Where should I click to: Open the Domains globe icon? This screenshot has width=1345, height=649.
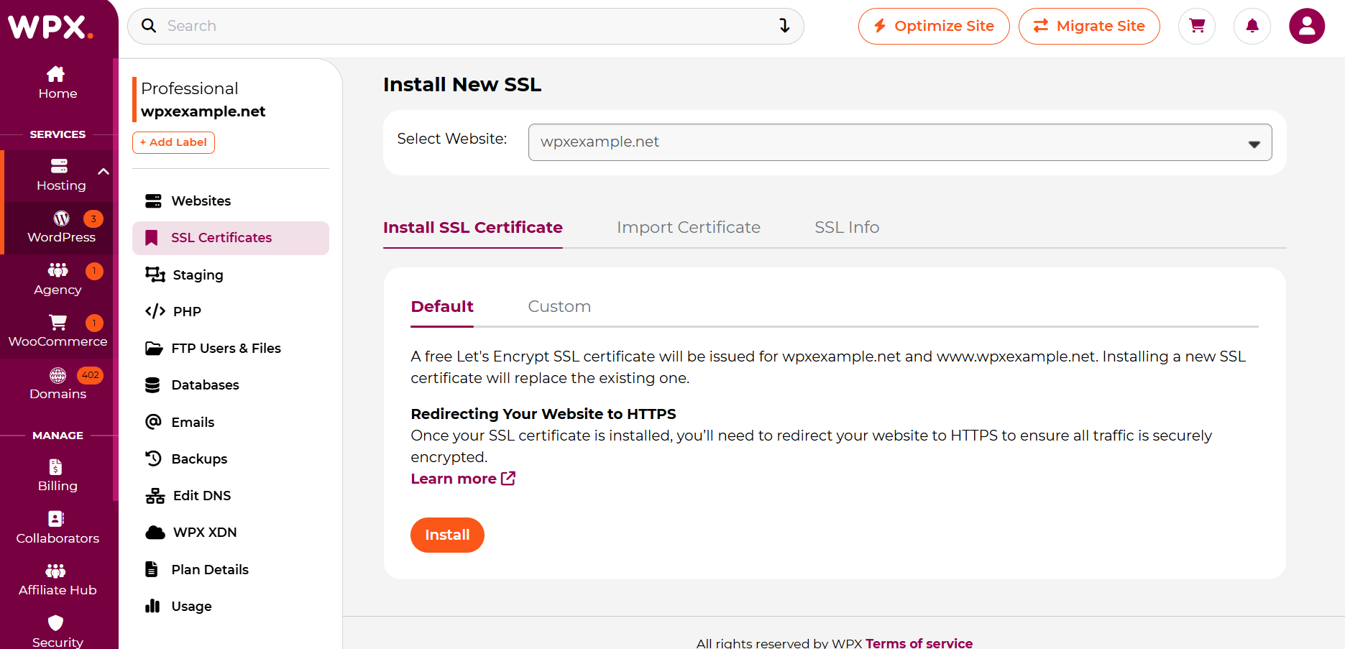(58, 375)
